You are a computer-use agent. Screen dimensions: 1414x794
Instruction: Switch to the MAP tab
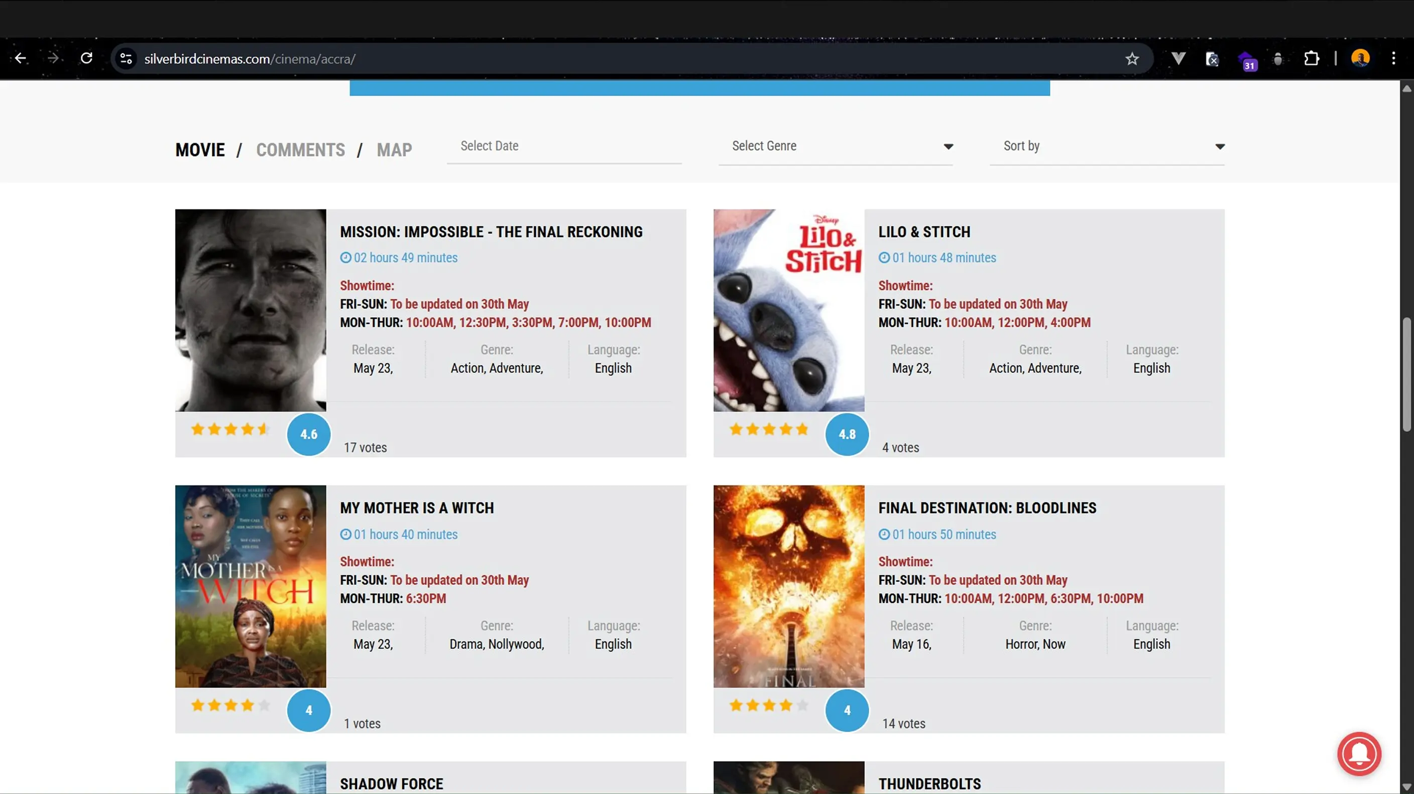pos(394,150)
